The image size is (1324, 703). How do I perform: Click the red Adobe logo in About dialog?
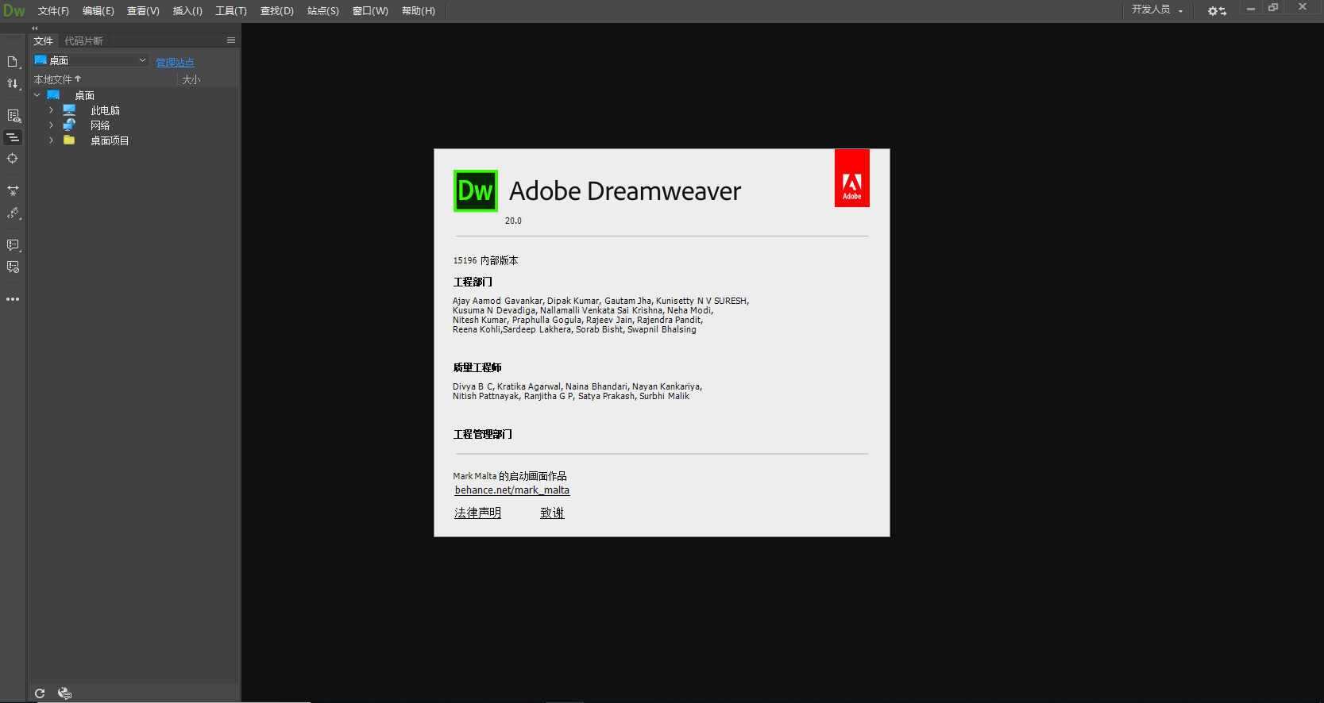[x=852, y=179]
